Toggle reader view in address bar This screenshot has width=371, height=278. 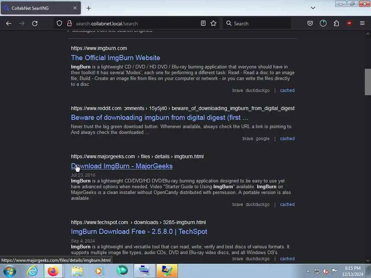tap(203, 23)
